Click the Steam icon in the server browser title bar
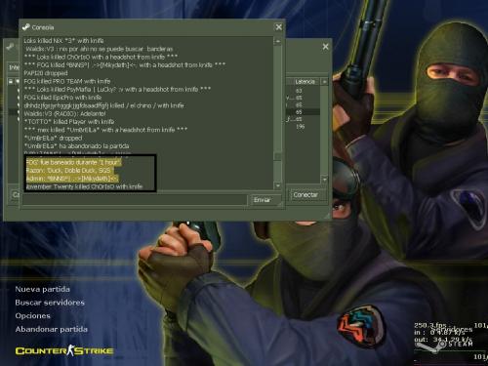Viewport: 488px width, 366px height. click(11, 47)
